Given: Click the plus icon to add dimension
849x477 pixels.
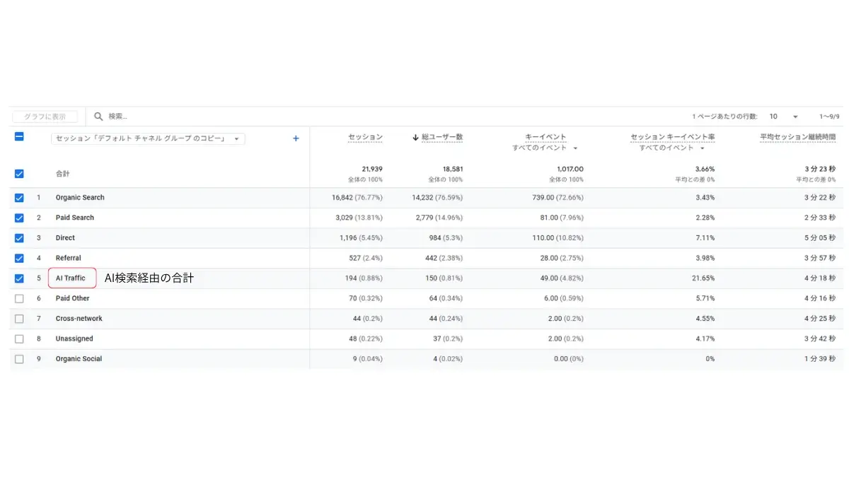Looking at the screenshot, I should (x=296, y=139).
